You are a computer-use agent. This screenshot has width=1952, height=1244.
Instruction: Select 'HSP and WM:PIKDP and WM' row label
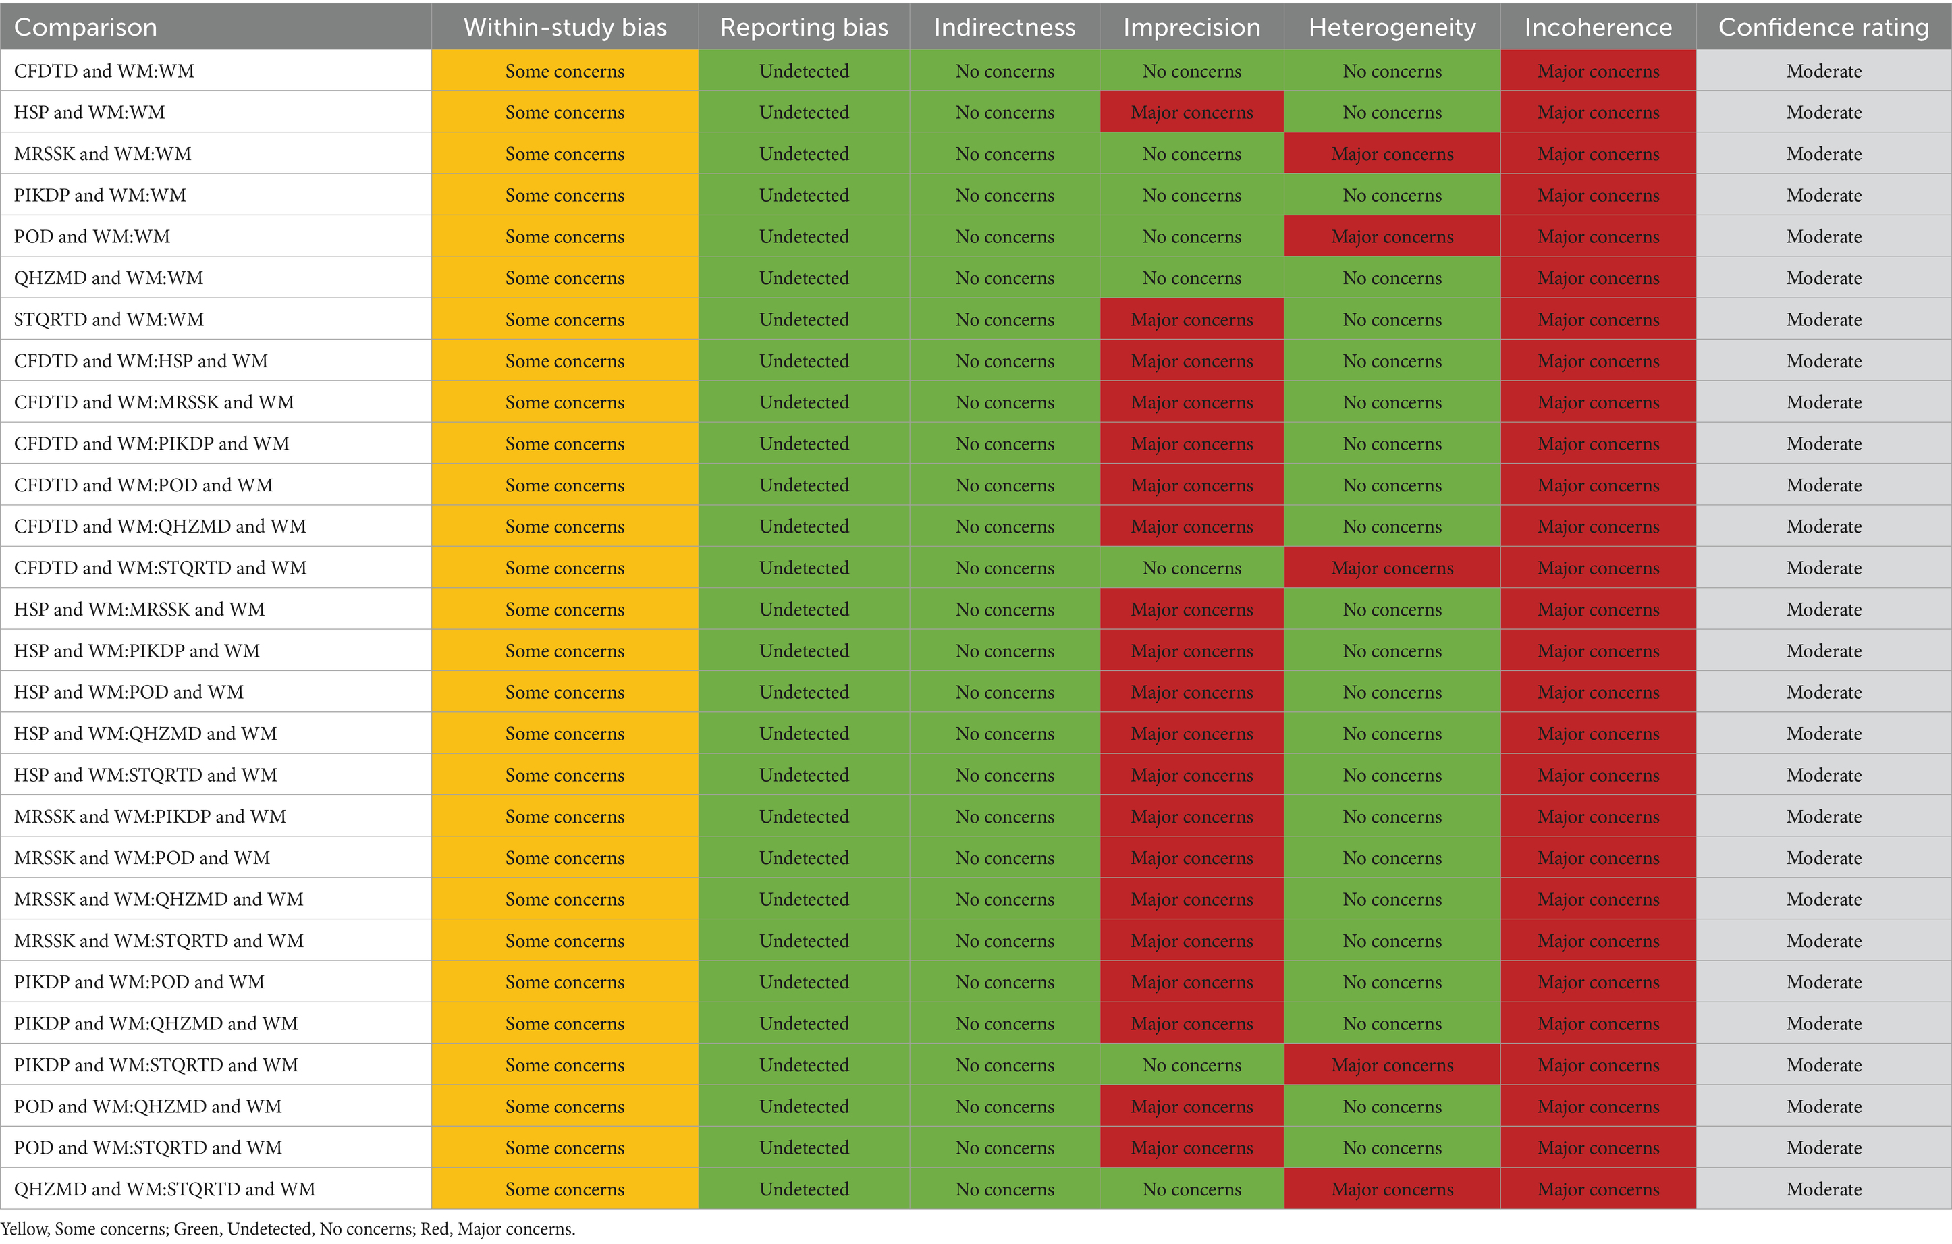[x=137, y=651]
